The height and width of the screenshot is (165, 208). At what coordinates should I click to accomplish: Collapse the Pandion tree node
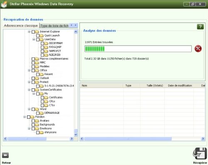click(25, 117)
